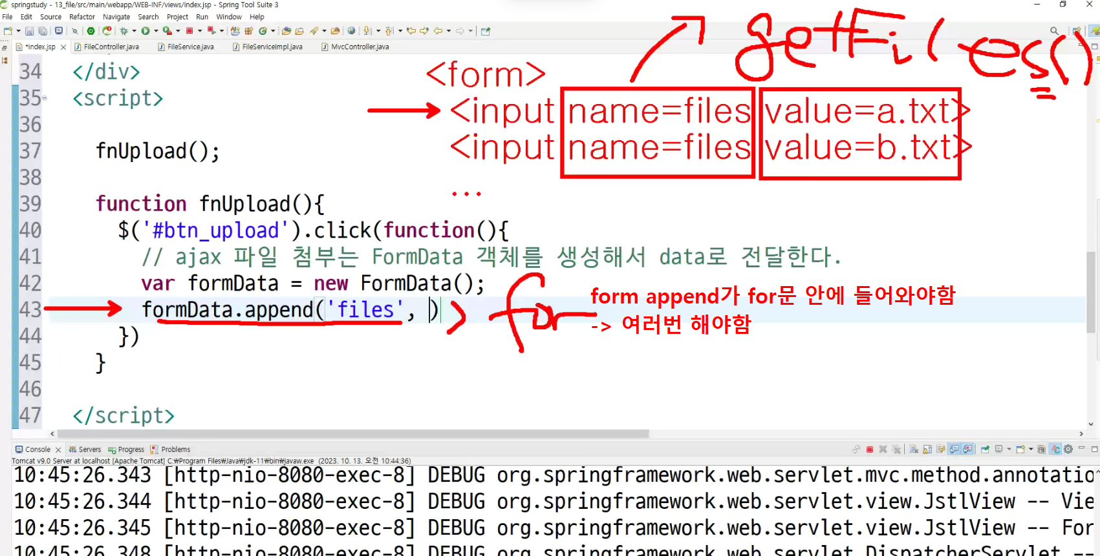Image resolution: width=1100 pixels, height=556 pixels.
Task: Open the Problems view tab
Action: 170,449
